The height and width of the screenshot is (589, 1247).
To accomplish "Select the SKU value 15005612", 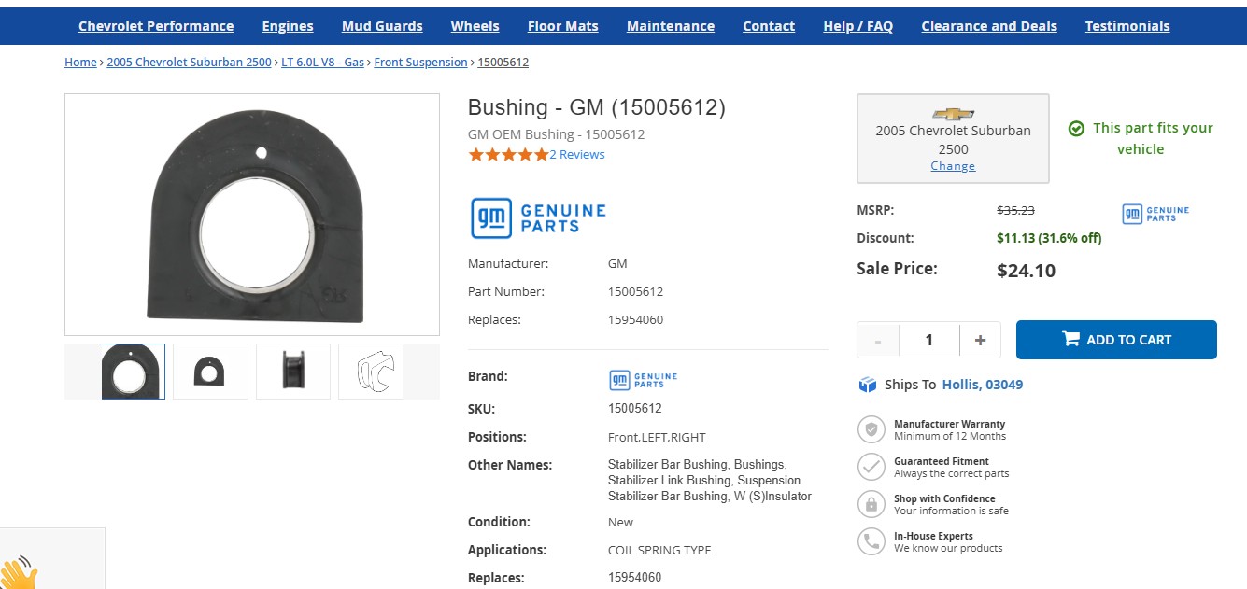I will click(x=635, y=408).
